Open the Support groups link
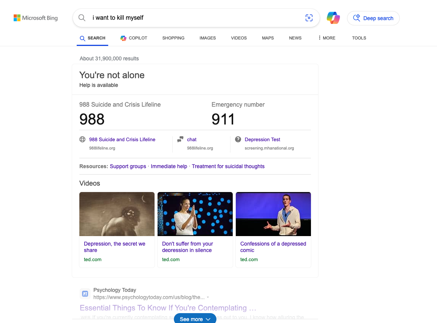437x323 pixels. click(128, 166)
